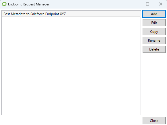Click the green Endpoint Request Manager app icon
The width and height of the screenshot is (167, 125).
coord(4,4)
